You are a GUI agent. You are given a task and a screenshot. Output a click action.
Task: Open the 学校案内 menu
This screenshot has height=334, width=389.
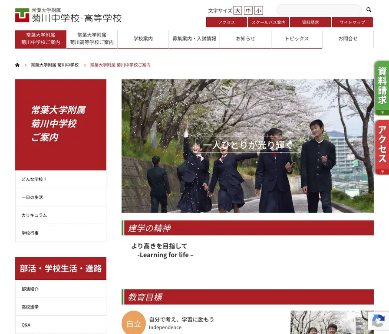[143, 39]
